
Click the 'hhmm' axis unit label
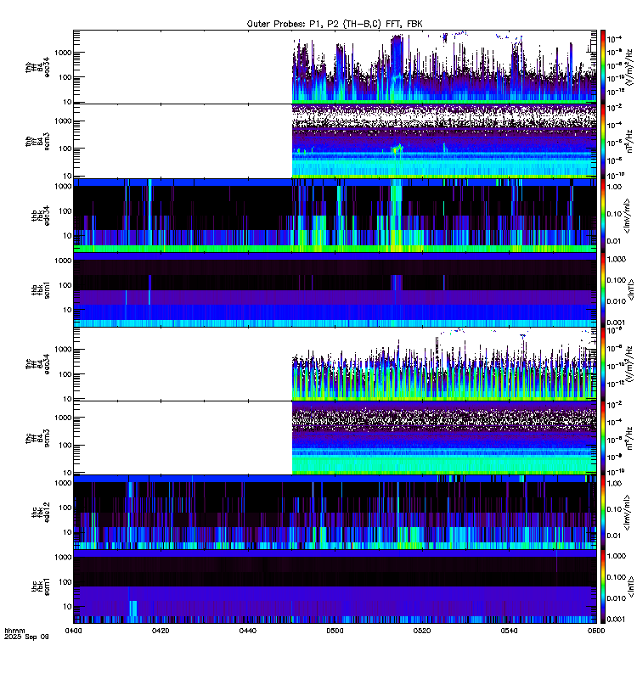(x=14, y=631)
